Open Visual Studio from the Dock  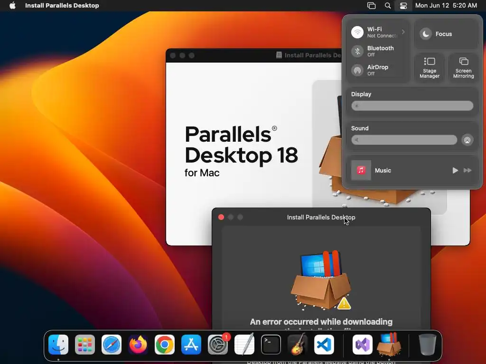tap(362, 345)
